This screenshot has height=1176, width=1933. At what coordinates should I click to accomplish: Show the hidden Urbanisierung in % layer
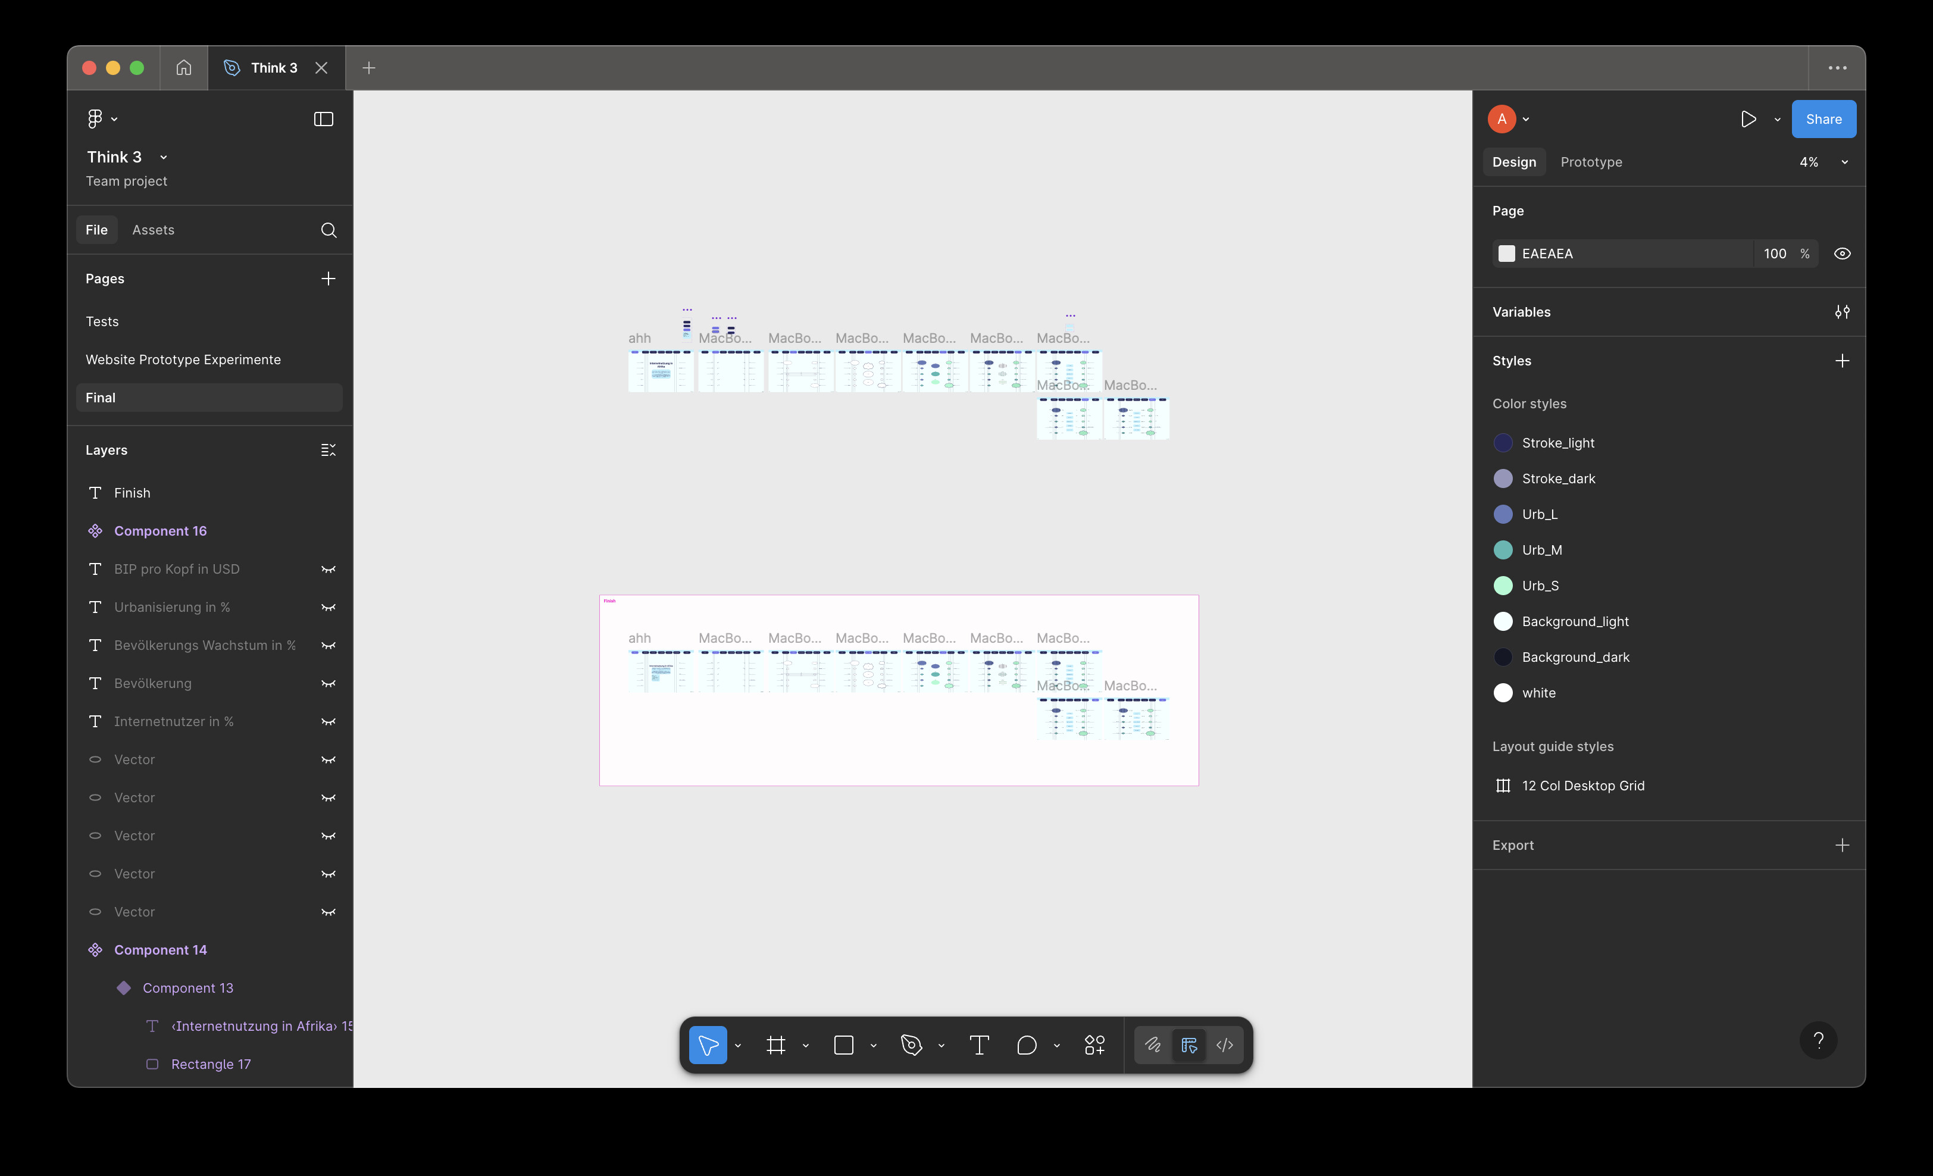(x=329, y=607)
